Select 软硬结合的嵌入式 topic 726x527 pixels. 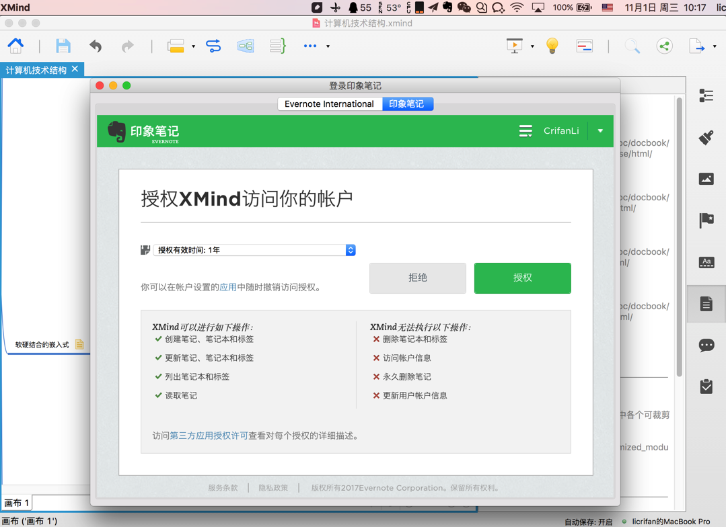pyautogui.click(x=42, y=345)
